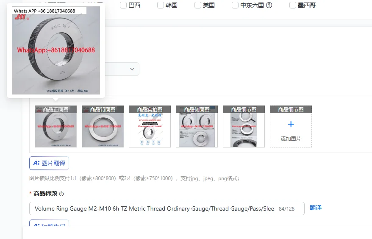Viewport: 372px width, 239px height.
Task: Click the 添加图片 label
Action: click(291, 139)
